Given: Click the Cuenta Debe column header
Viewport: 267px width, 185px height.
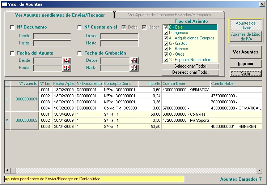Looking at the screenshot, I should click(186, 83).
